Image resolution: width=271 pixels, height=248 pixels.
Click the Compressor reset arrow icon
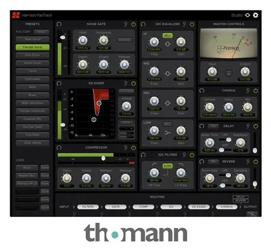click(59, 148)
